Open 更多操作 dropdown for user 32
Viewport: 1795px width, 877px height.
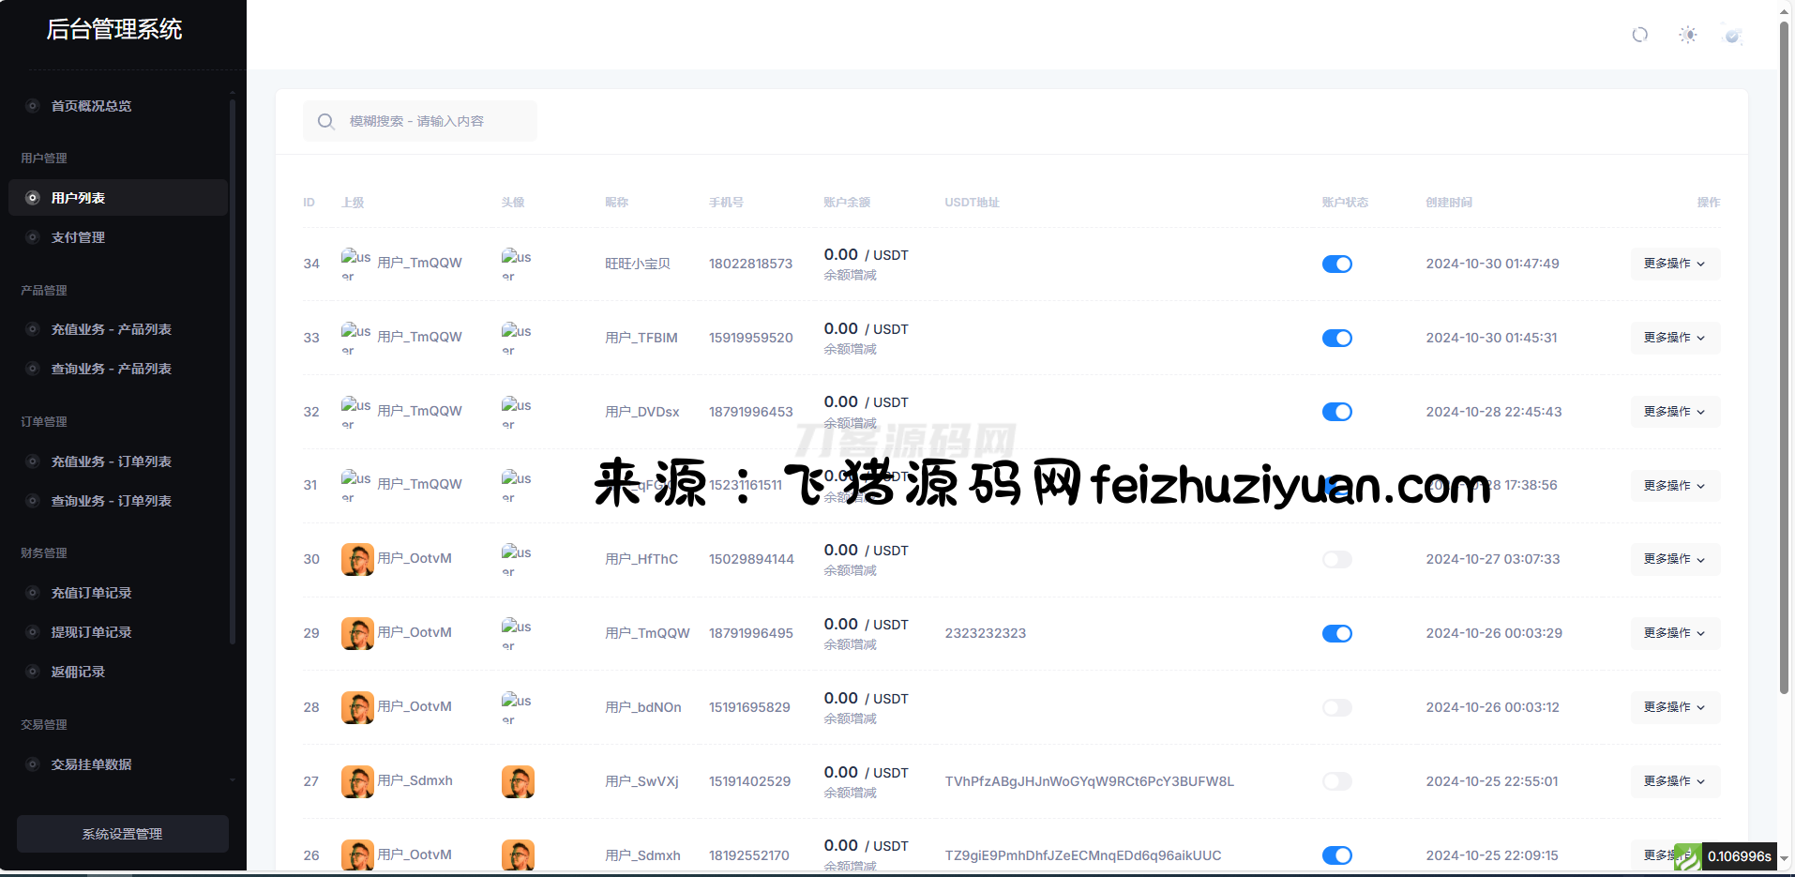[x=1674, y=412]
